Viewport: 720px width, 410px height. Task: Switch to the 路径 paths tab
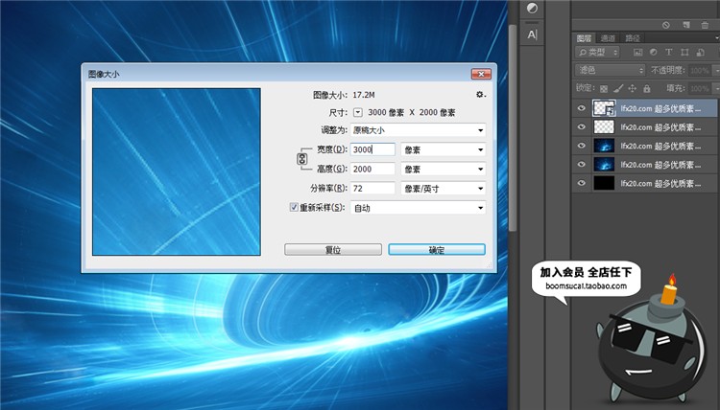point(633,37)
